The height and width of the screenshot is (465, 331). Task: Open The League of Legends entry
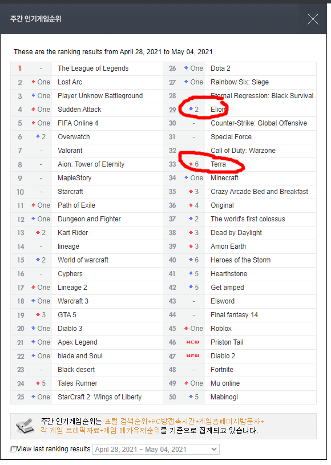pyautogui.click(x=93, y=68)
